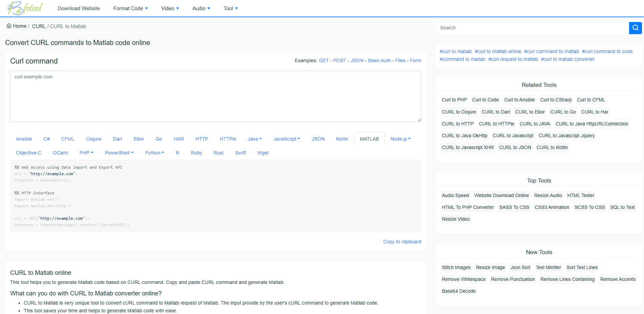This screenshot has height=314, width=644.
Task: Expand the Python language dropdown
Action: 154,153
